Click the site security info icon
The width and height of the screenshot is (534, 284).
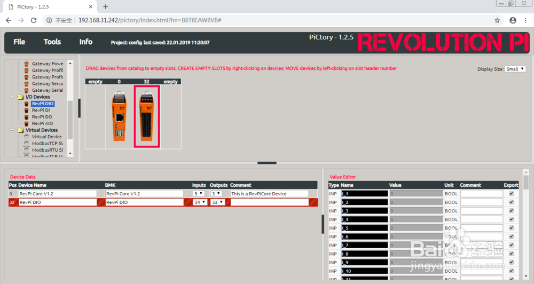[x=49, y=20]
